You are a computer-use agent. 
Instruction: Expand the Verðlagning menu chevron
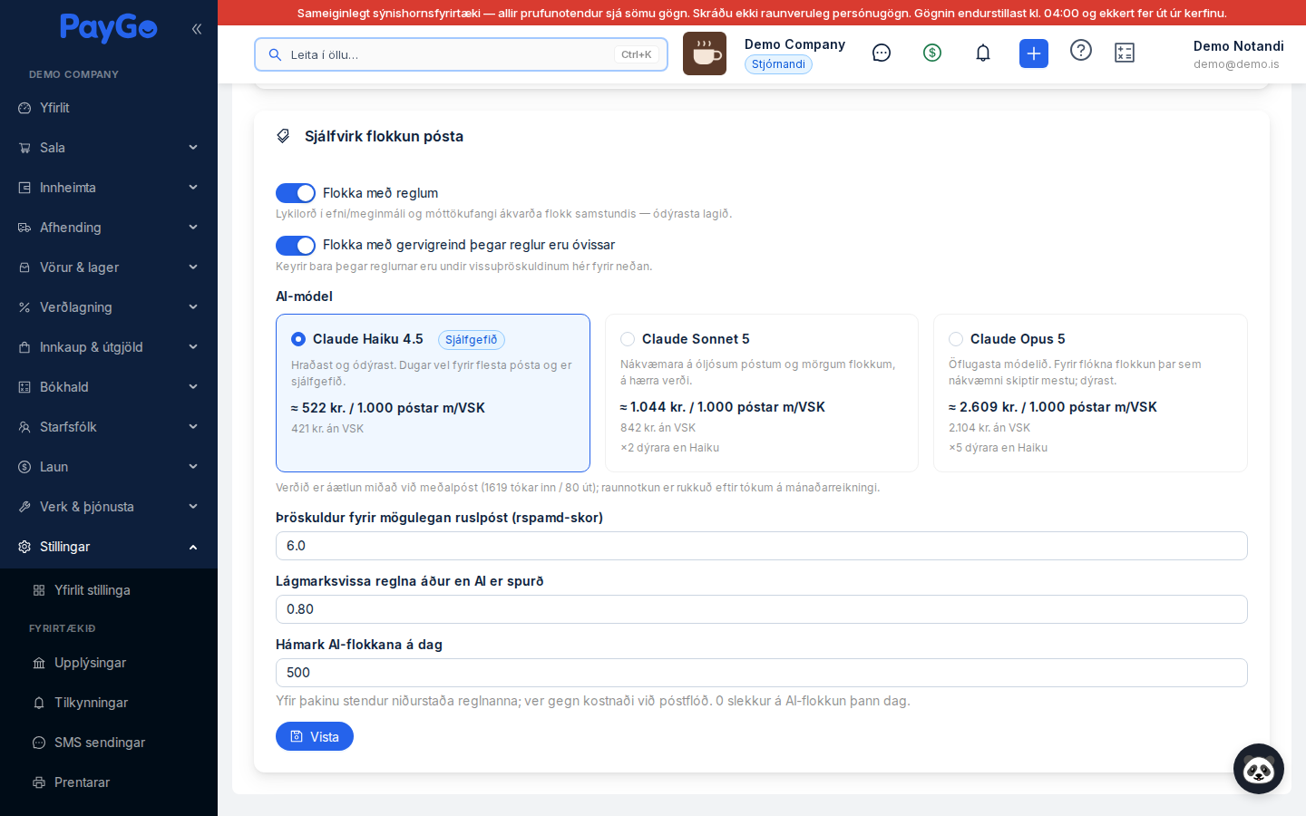pyautogui.click(x=193, y=307)
